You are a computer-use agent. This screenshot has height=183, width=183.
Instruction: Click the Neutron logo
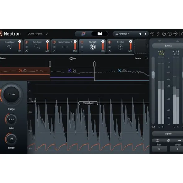10,34
